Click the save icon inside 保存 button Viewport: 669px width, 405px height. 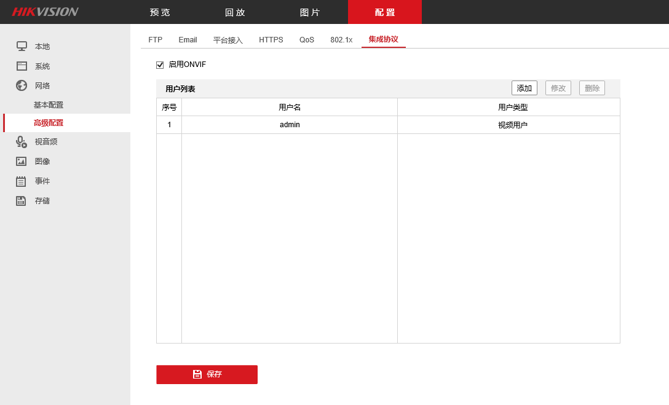pyautogui.click(x=197, y=374)
